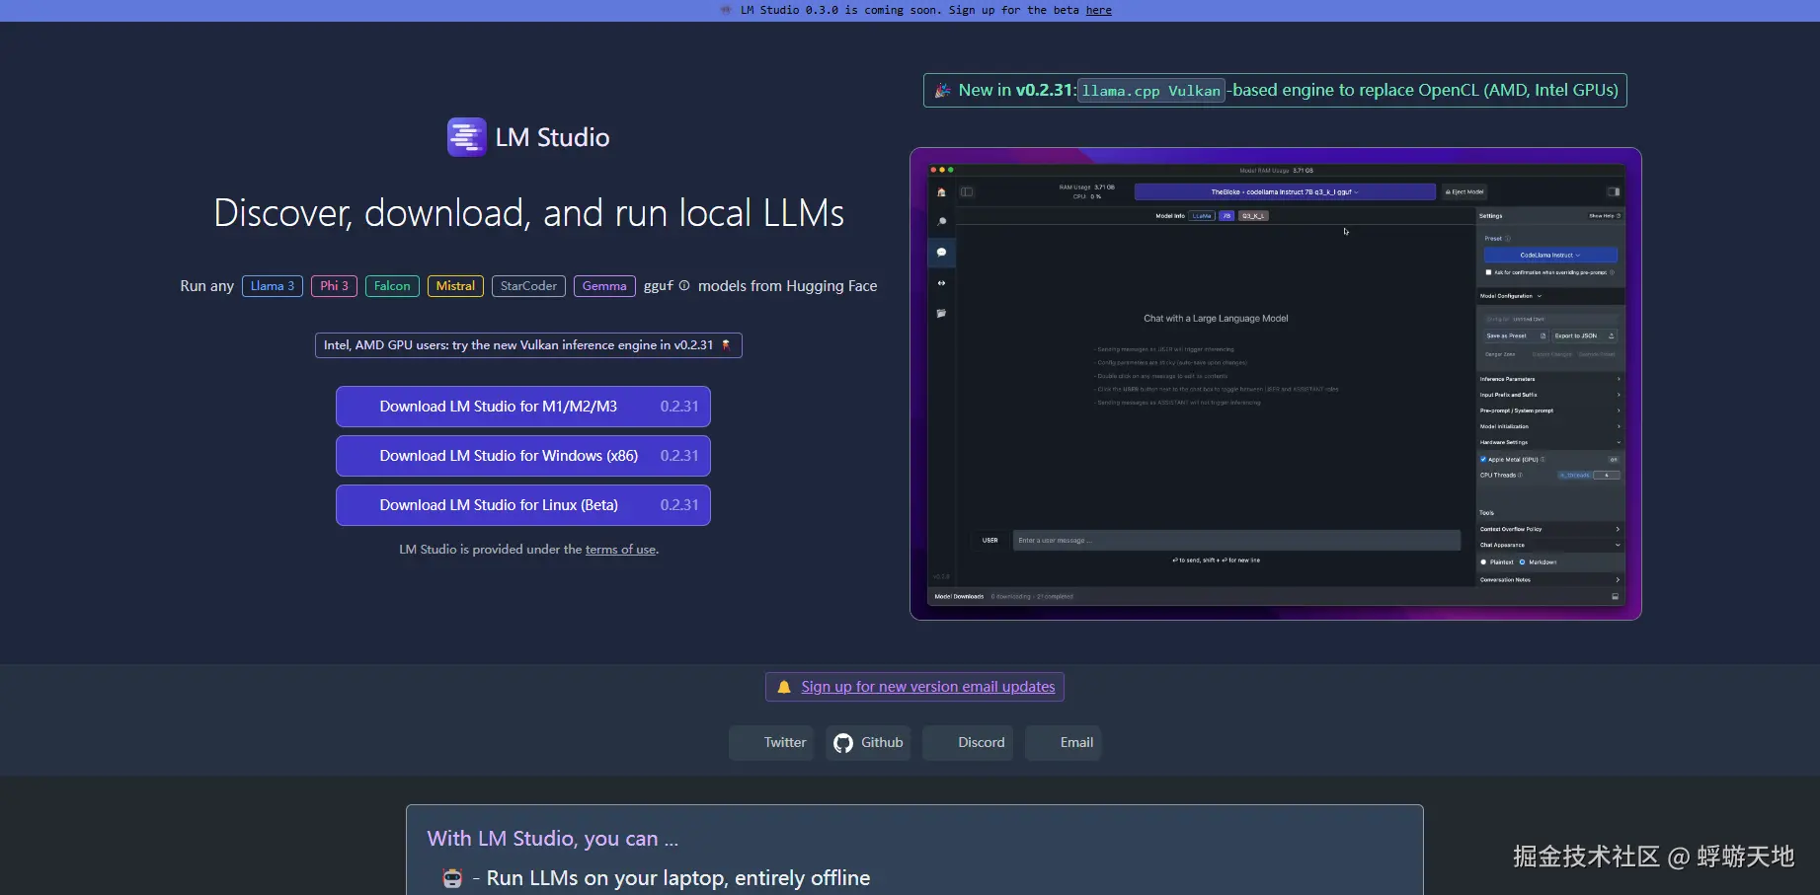Screen dimensions: 1820x895
Task: Click Show Help in Settings panel
Action: tap(1605, 216)
